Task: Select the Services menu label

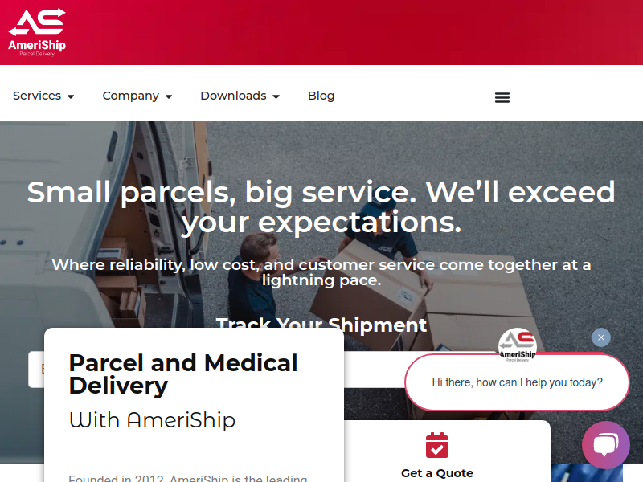Action: point(37,96)
